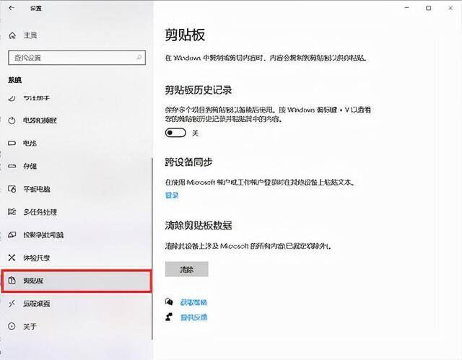Select the highlighted 剪贴板 sidebar entry
The image size is (462, 360).
tap(77, 281)
